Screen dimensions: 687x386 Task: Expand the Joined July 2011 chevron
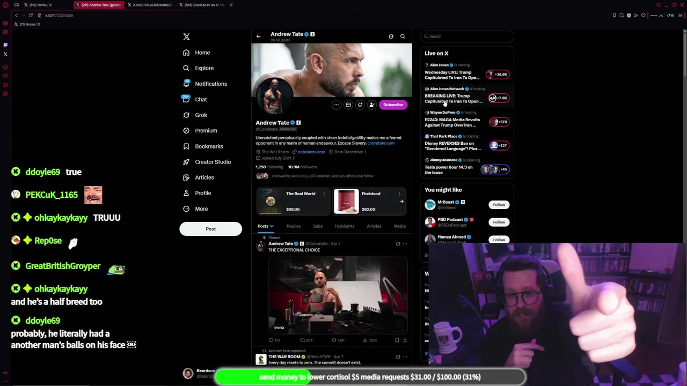tap(293, 158)
